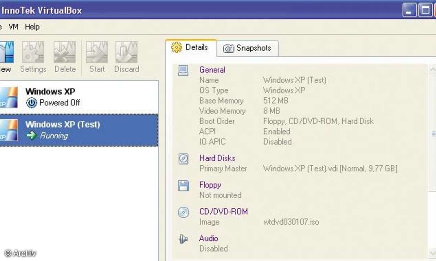This screenshot has height=261, width=436.
Task: Click the Discard toolbar button
Action: coord(126,57)
